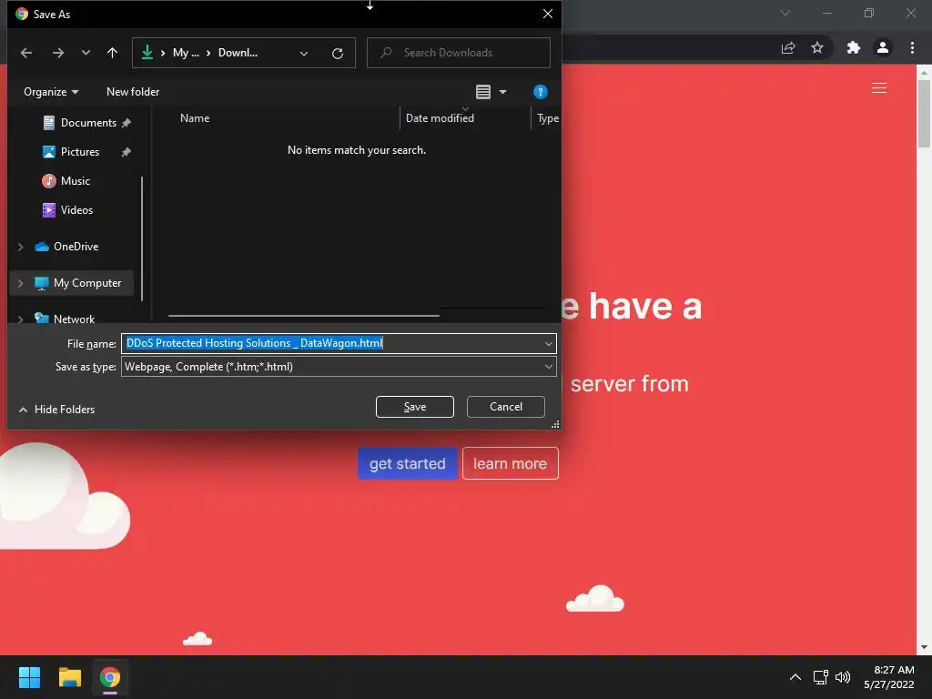932x699 pixels.
Task: Cancel the Save As dialog
Action: pyautogui.click(x=506, y=407)
